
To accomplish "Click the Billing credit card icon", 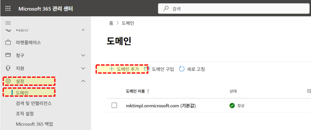I will click(x=8, y=55).
